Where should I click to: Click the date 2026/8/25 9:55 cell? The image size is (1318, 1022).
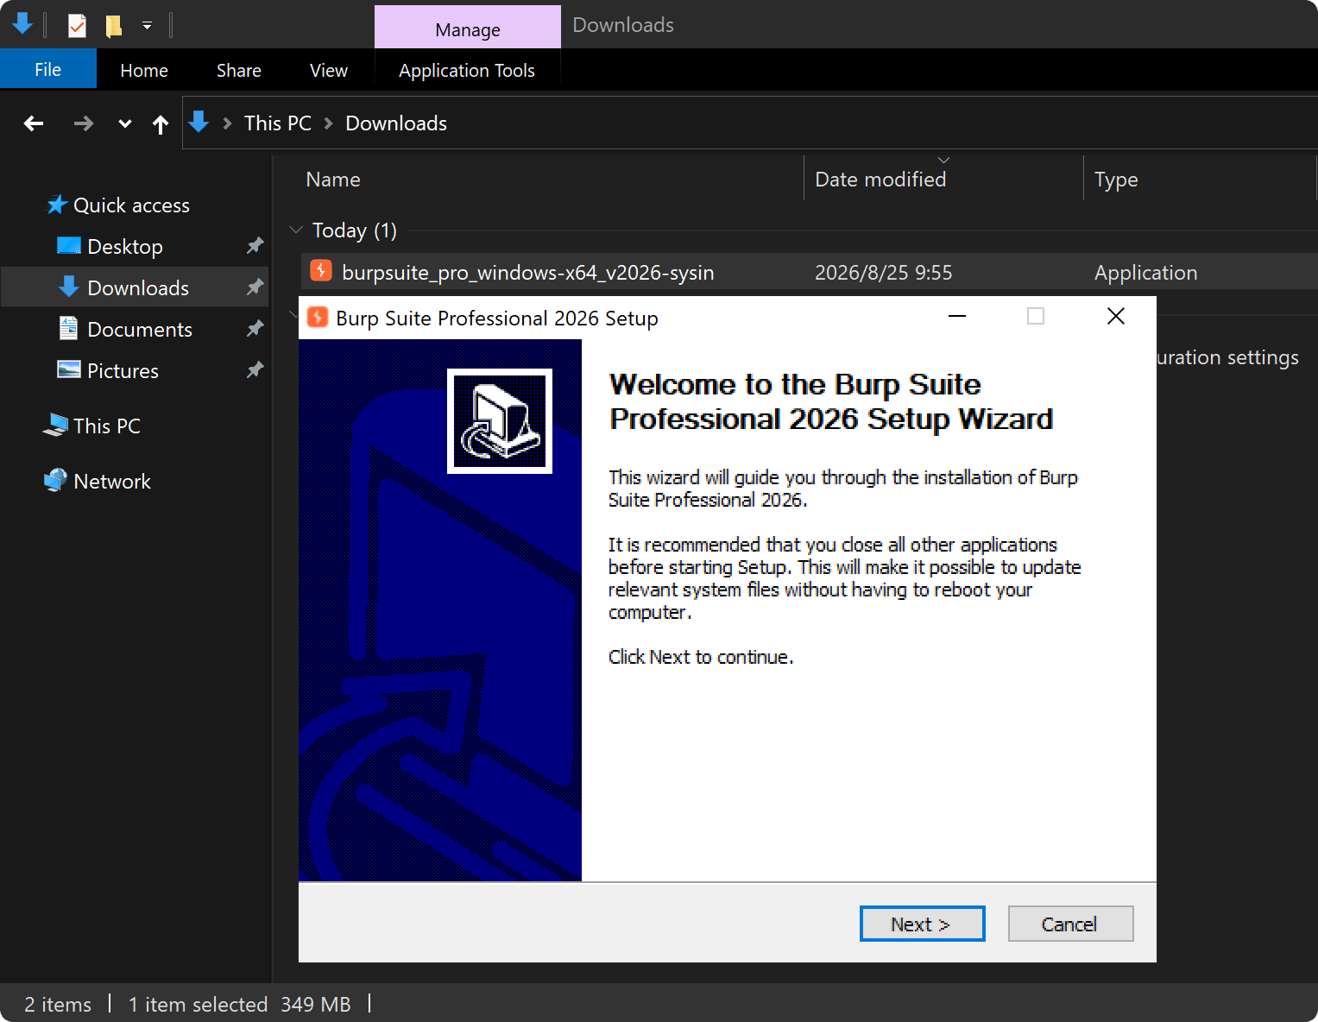884,273
